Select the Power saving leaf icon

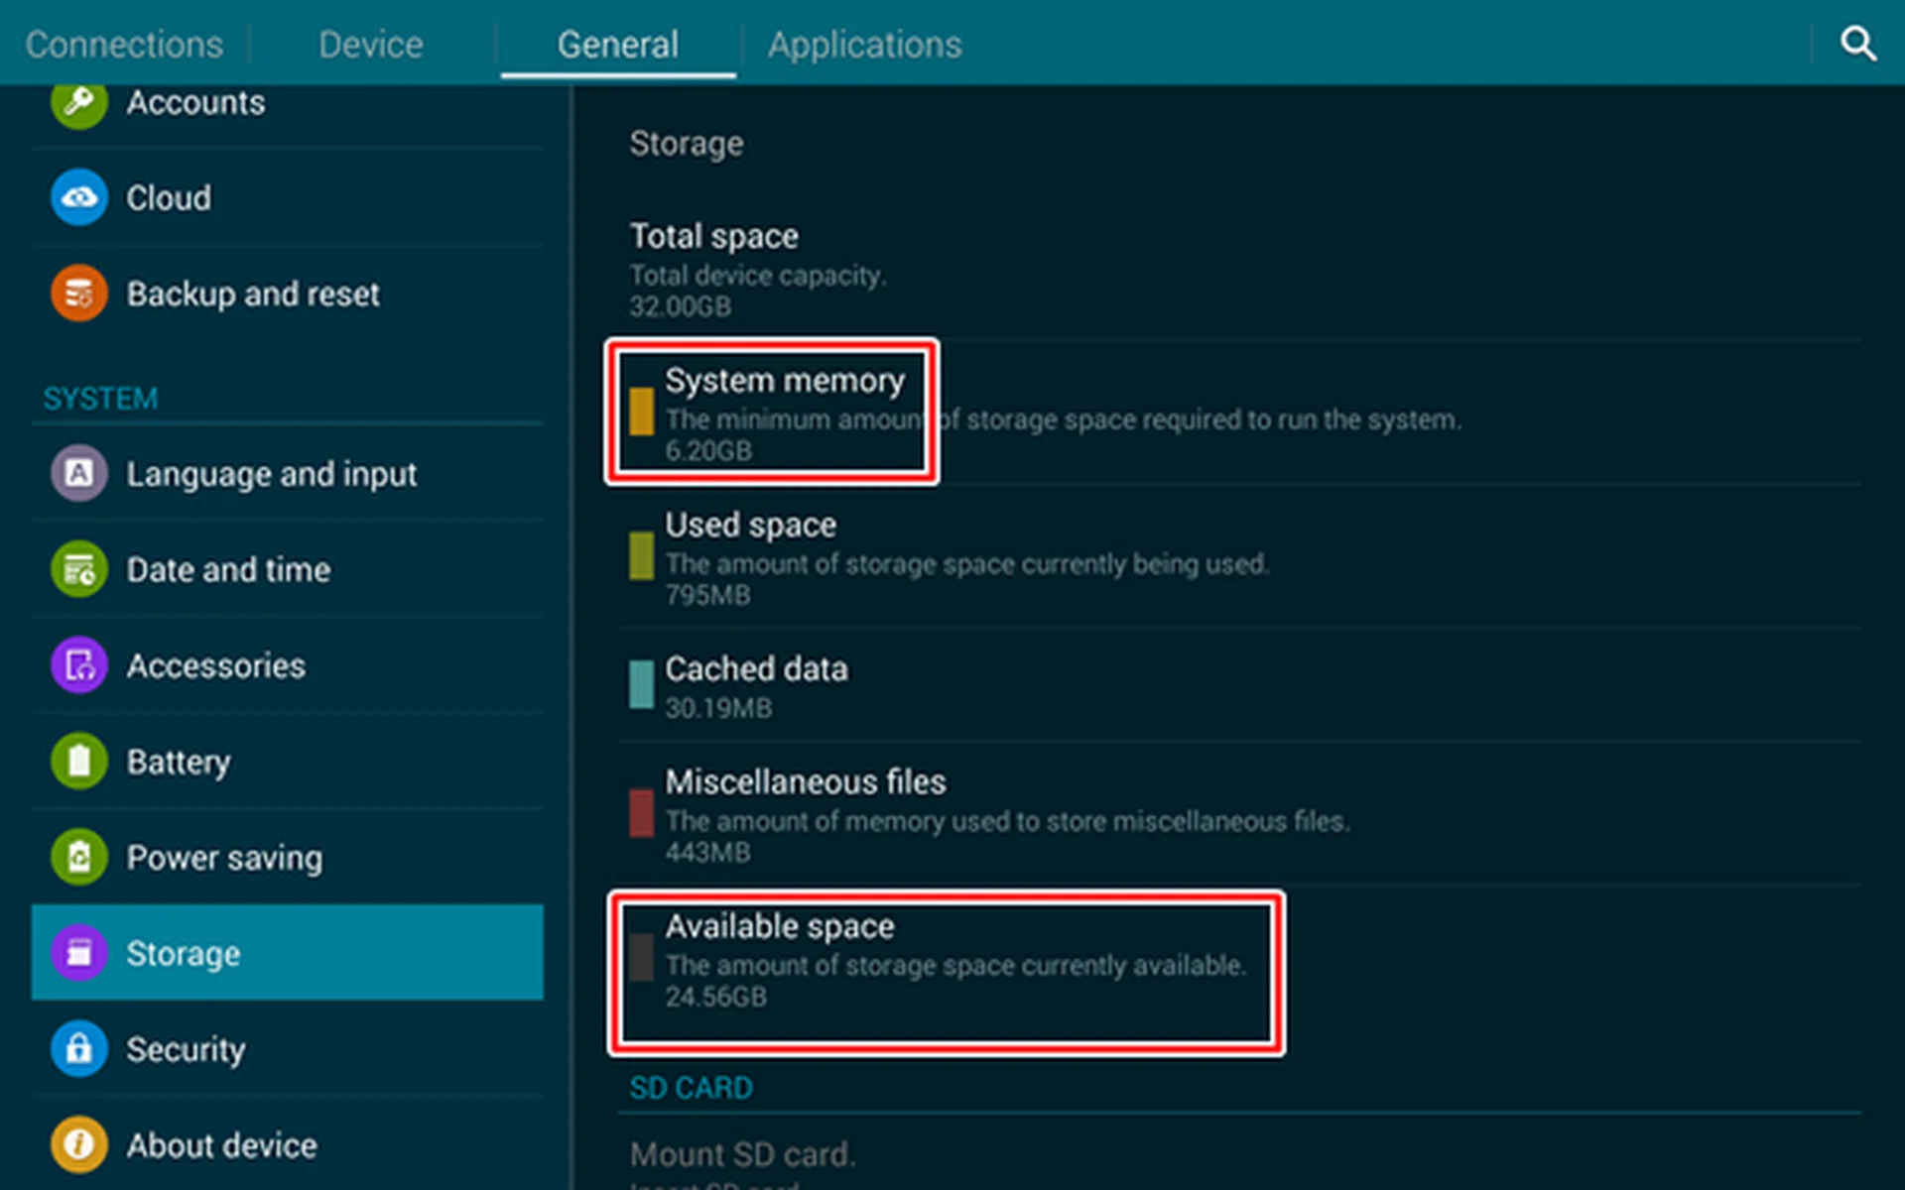77,856
